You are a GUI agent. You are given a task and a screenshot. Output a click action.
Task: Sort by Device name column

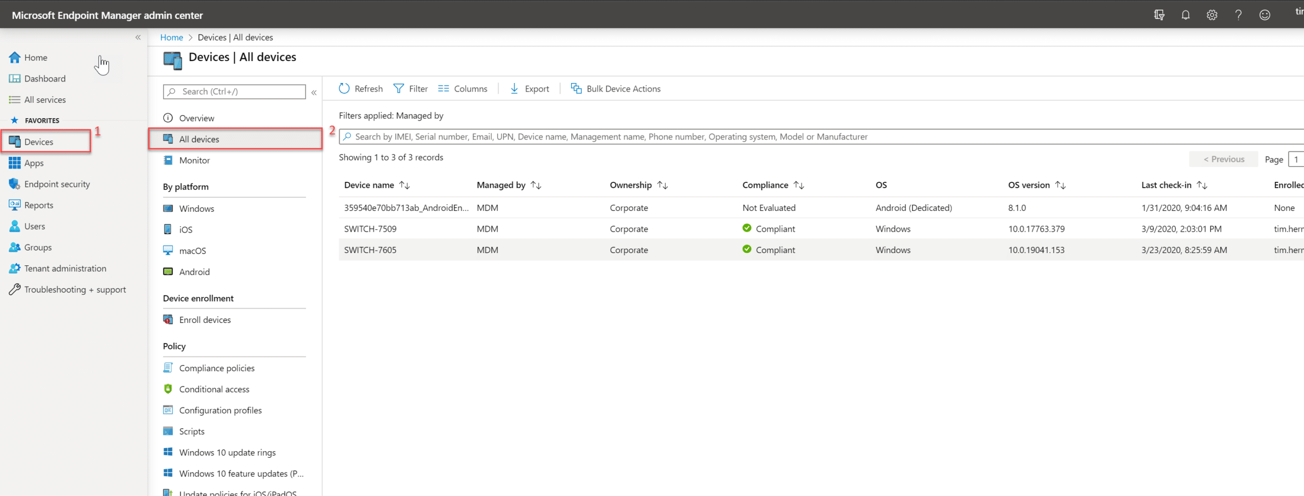(x=377, y=185)
